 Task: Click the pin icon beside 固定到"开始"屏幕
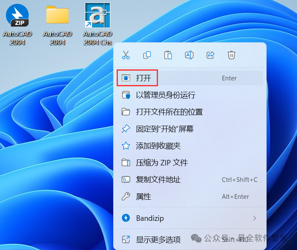click(x=126, y=129)
